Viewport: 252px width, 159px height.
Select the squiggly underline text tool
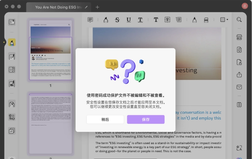(140, 20)
